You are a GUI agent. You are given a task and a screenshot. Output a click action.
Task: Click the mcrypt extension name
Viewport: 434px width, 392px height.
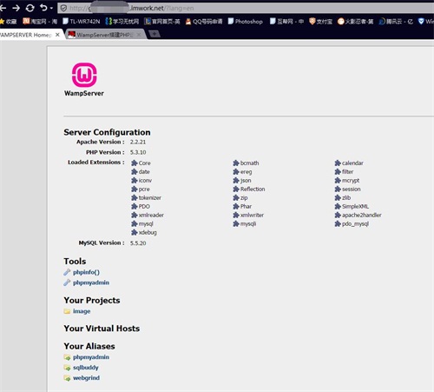351,181
